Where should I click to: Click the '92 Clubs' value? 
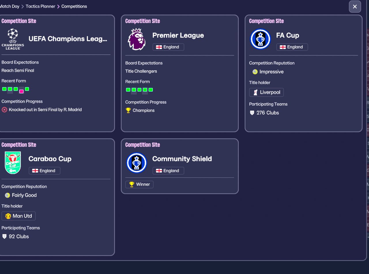tap(19, 237)
